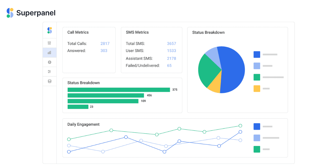Screen dimensions: 311x167
Task: Click the dark blue pie legend swatch
Action: tap(257, 54)
